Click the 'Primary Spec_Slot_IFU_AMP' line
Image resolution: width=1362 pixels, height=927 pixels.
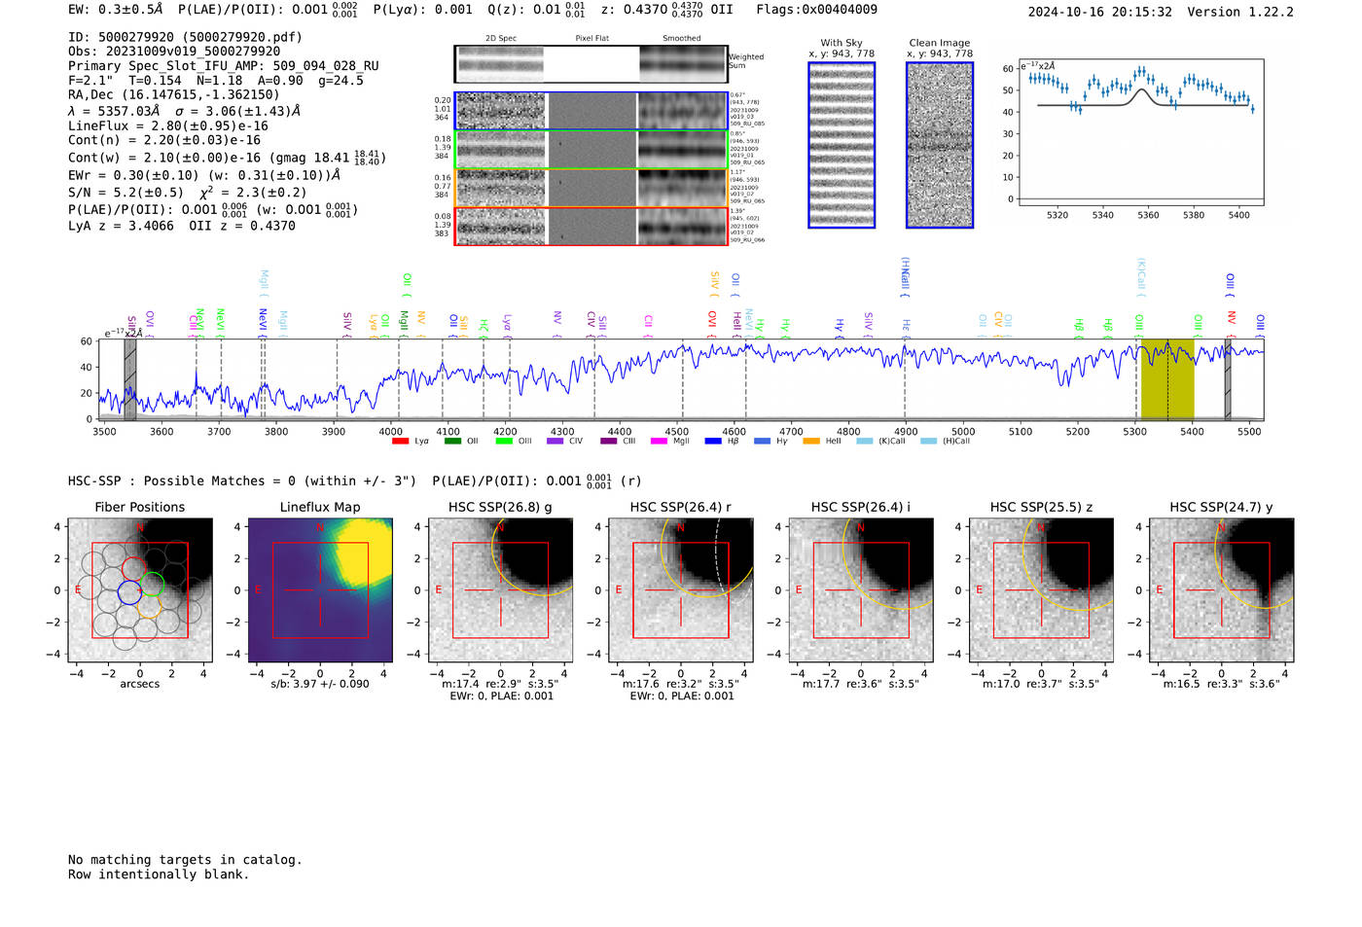224,66
